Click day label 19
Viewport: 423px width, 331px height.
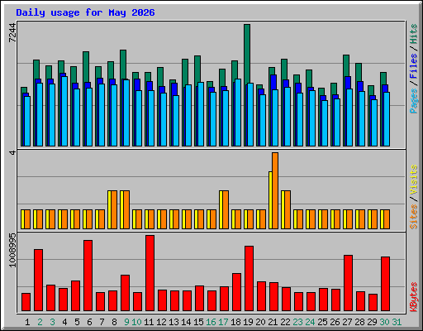click(x=248, y=322)
